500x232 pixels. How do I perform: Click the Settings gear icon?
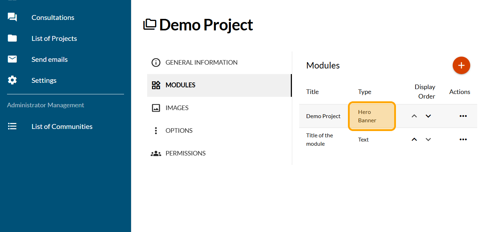12,80
